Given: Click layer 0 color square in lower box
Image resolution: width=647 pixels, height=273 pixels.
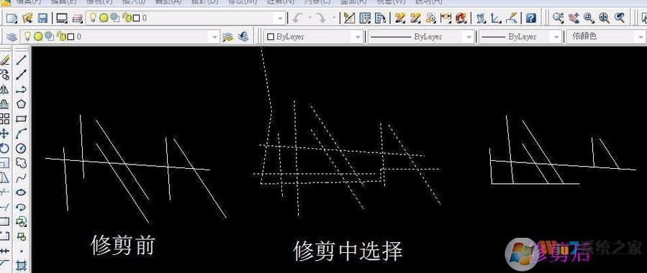Looking at the screenshot, I should pos(71,37).
